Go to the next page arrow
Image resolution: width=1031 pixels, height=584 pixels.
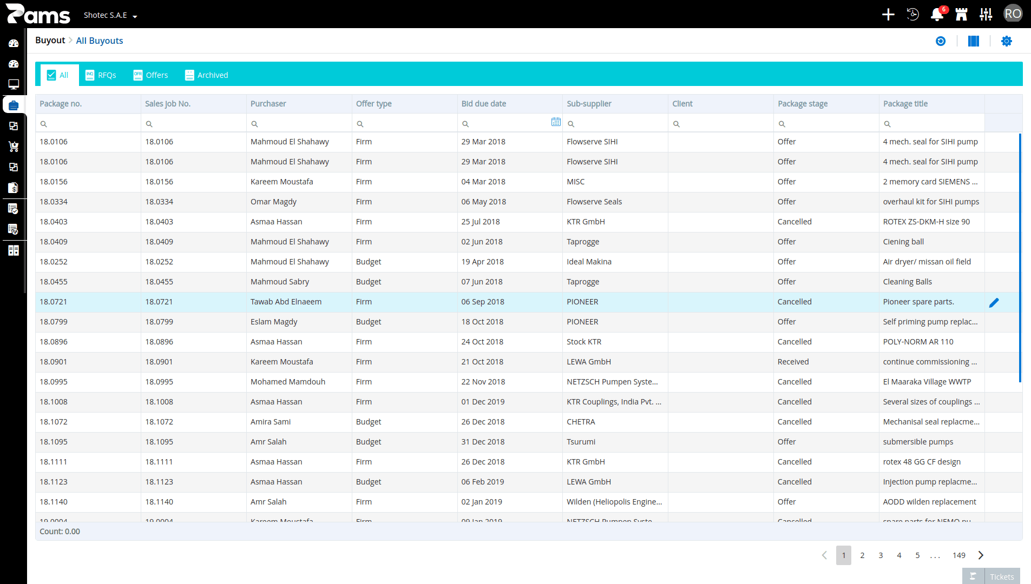click(x=981, y=555)
